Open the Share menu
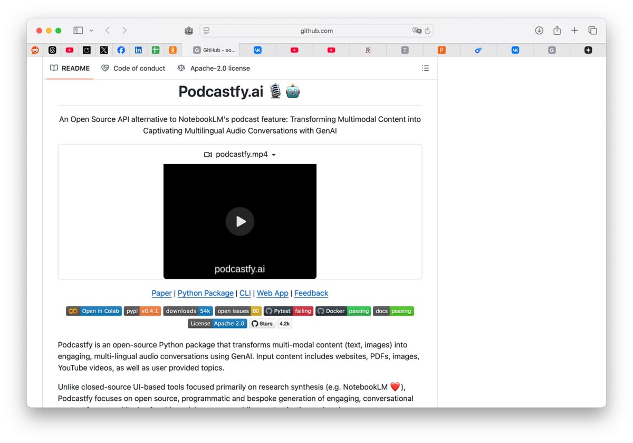 557,31
